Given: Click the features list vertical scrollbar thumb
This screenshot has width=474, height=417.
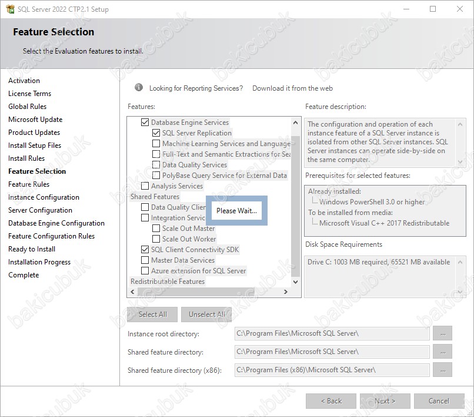Looking at the screenshot, I should 295,206.
